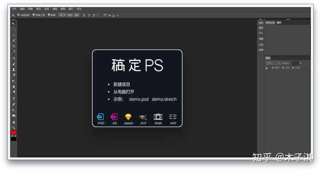Open the 段落 Paragraph side panel

pos(261,50)
